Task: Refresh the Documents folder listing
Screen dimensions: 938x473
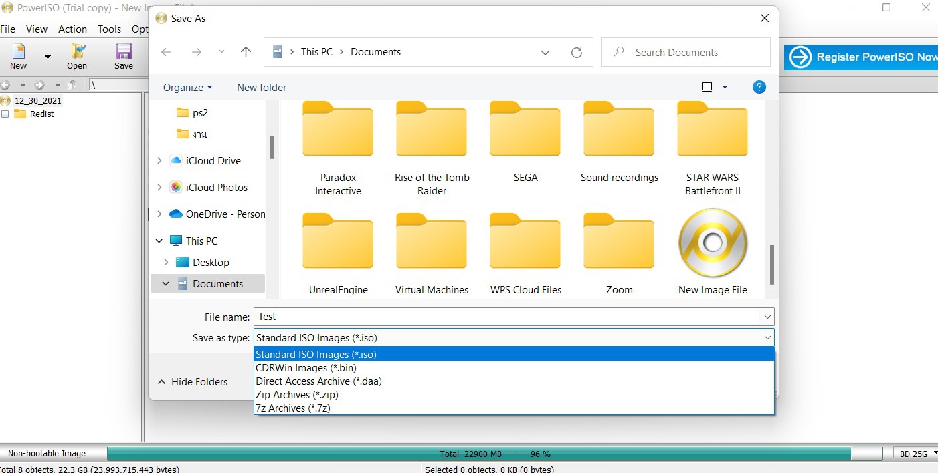Action: coord(576,53)
